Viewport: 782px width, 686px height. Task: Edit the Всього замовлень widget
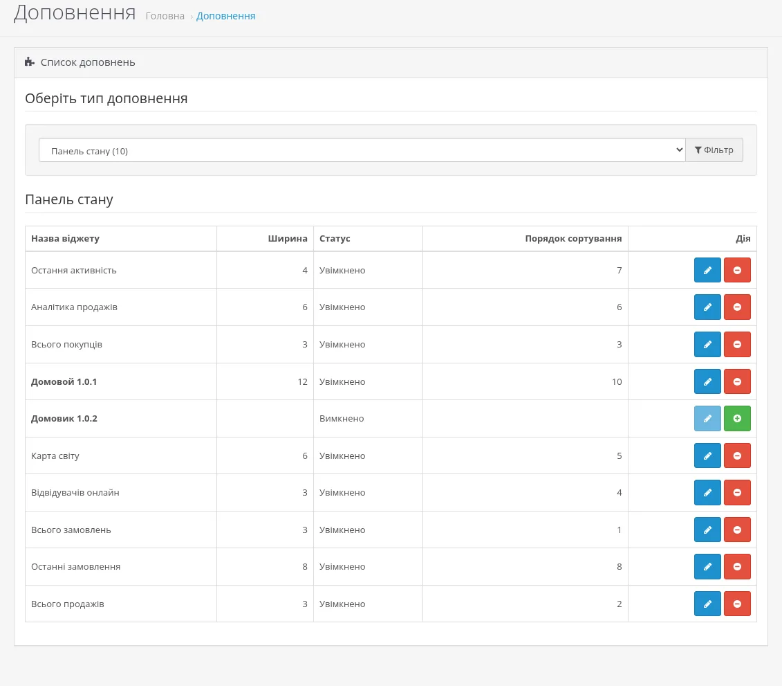click(707, 530)
